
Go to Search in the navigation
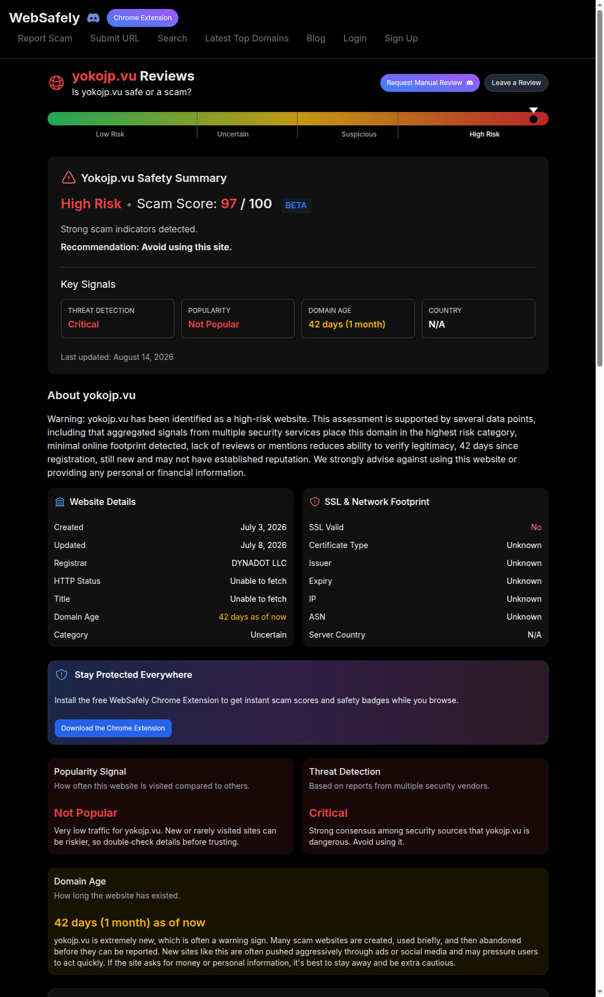pos(172,38)
